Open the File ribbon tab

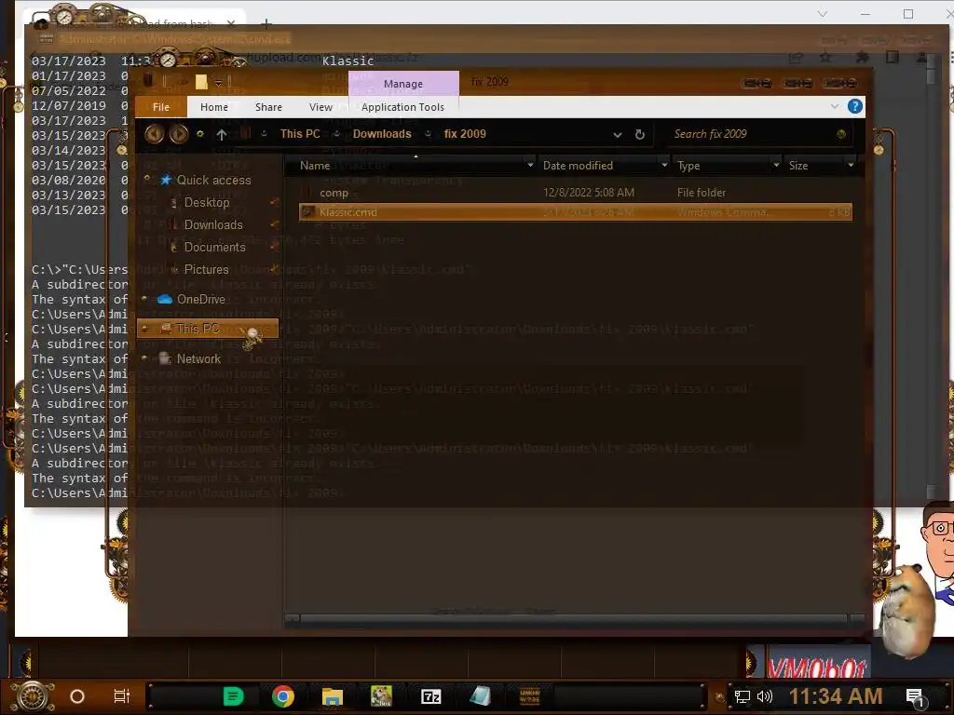160,107
